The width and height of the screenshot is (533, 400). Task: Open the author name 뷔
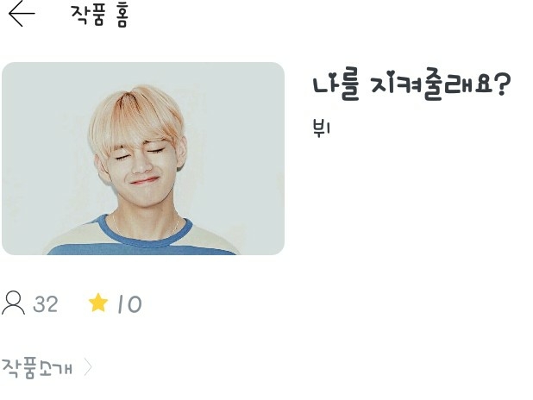321,128
